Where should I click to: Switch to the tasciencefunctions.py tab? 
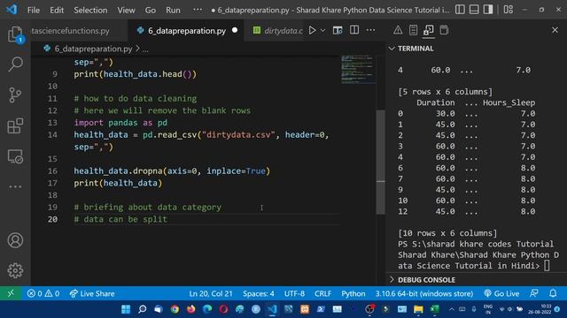pyautogui.click(x=79, y=31)
